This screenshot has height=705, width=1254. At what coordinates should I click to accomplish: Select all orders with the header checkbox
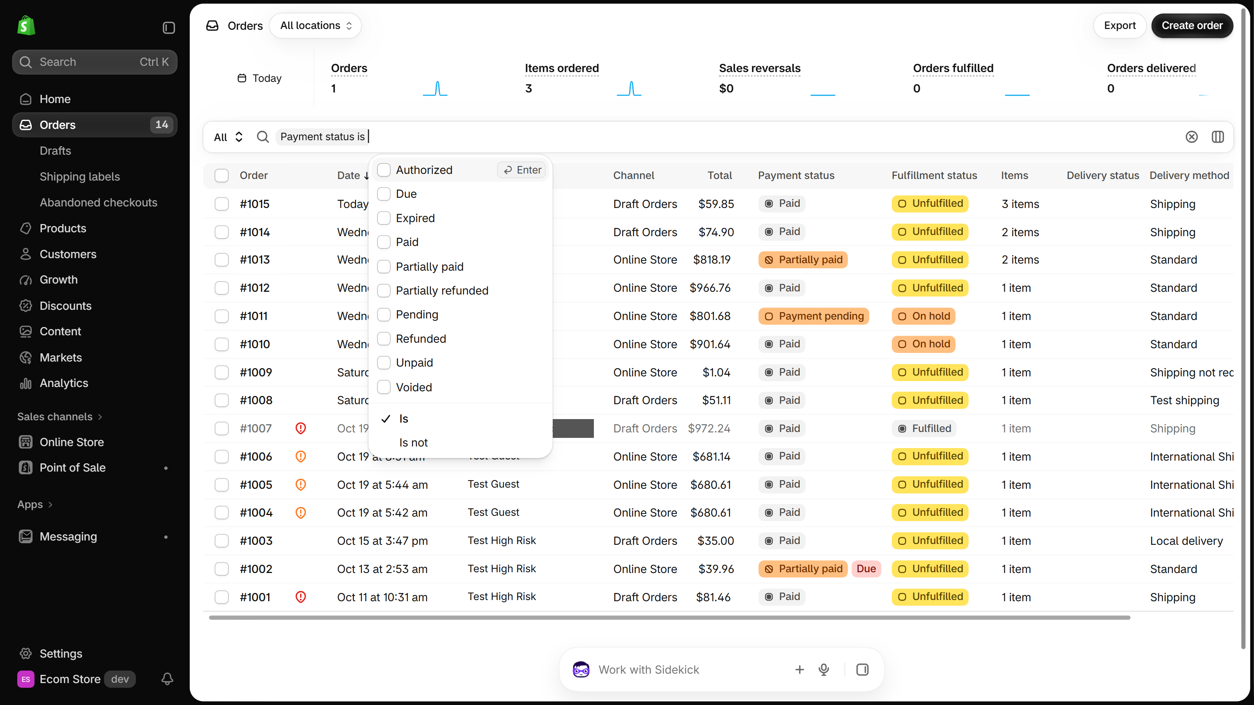[x=221, y=175]
